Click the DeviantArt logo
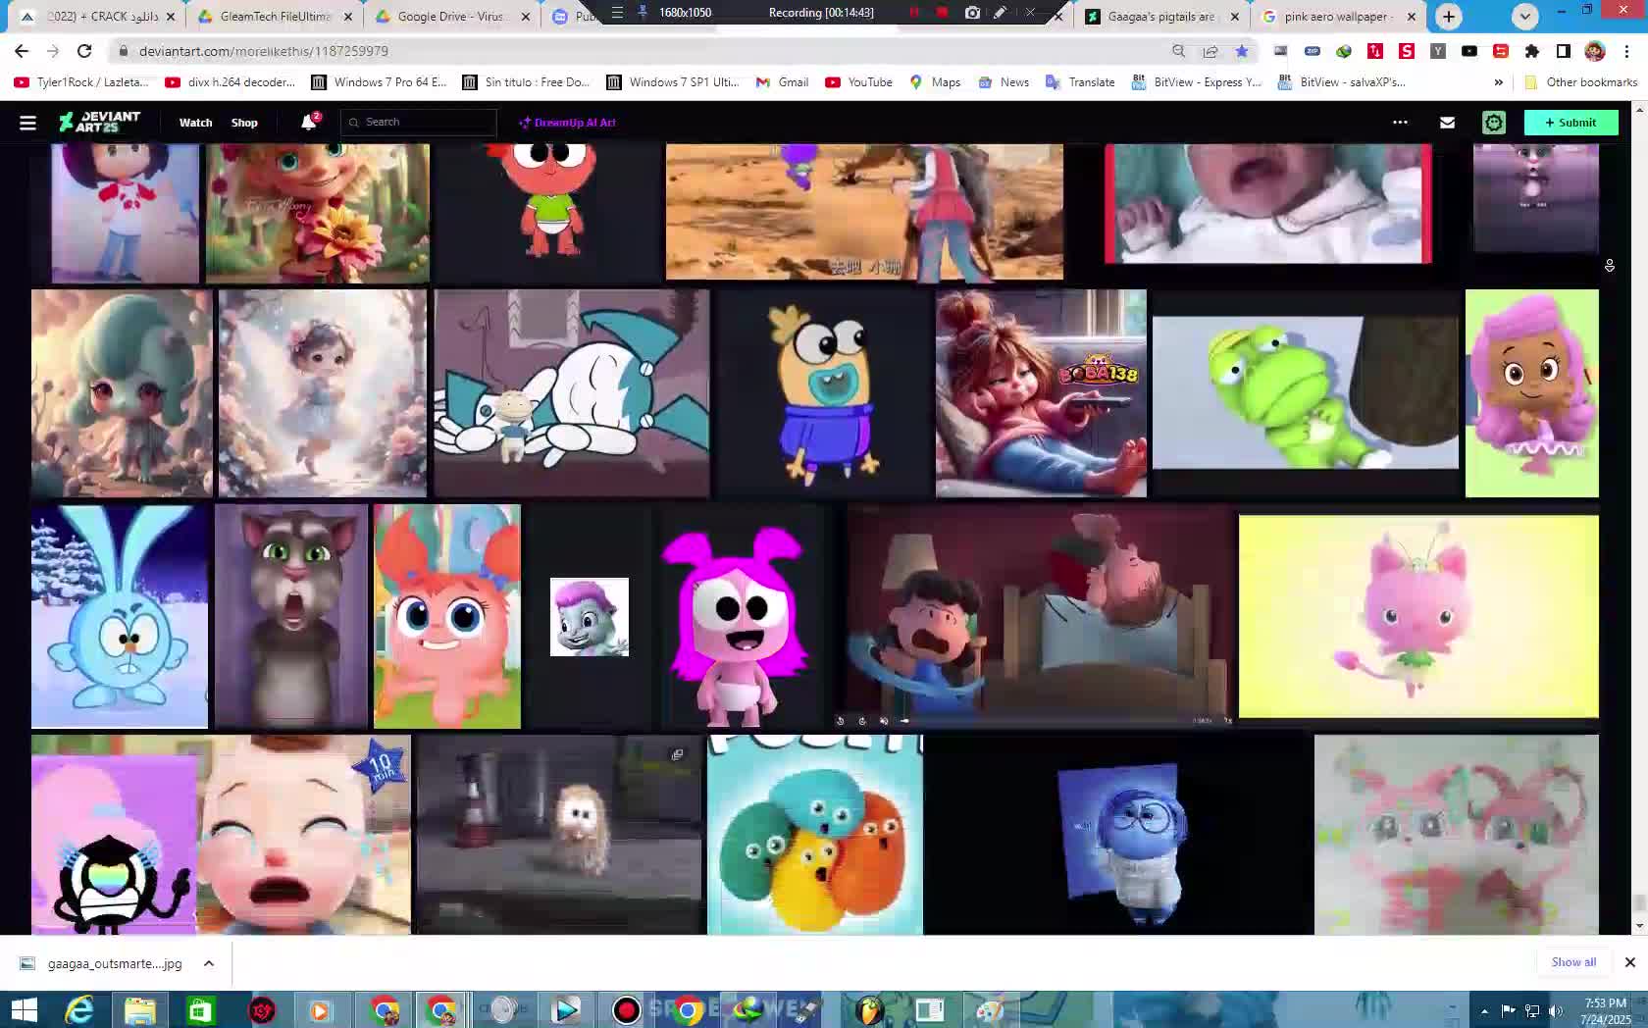1648x1028 pixels. pyautogui.click(x=99, y=123)
